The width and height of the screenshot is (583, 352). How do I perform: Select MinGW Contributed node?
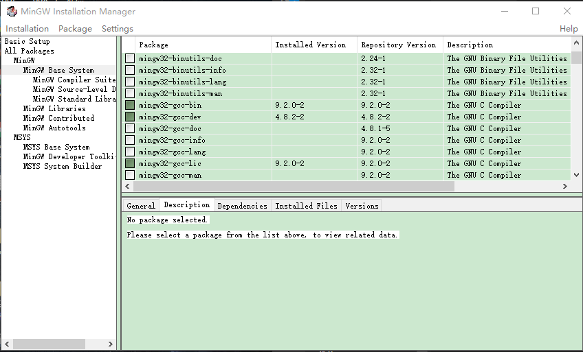pyautogui.click(x=58, y=118)
